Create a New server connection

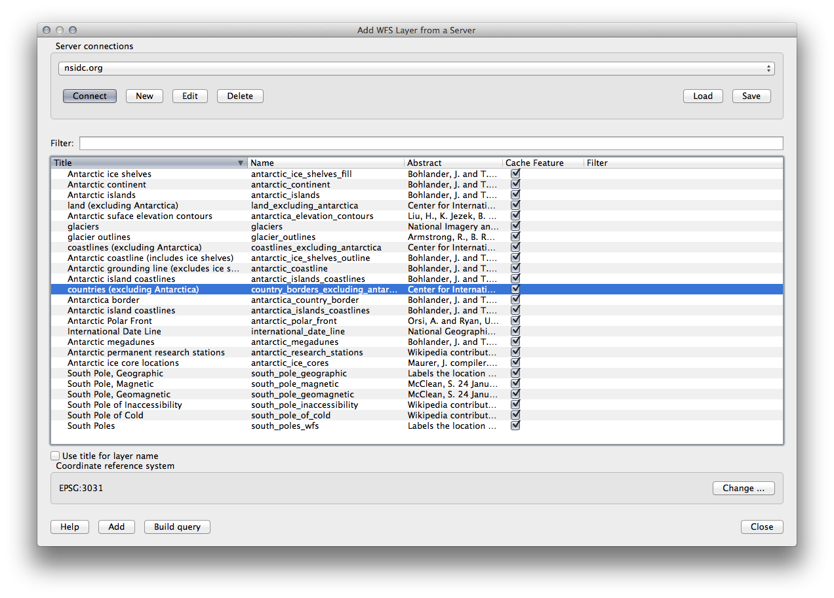click(144, 96)
